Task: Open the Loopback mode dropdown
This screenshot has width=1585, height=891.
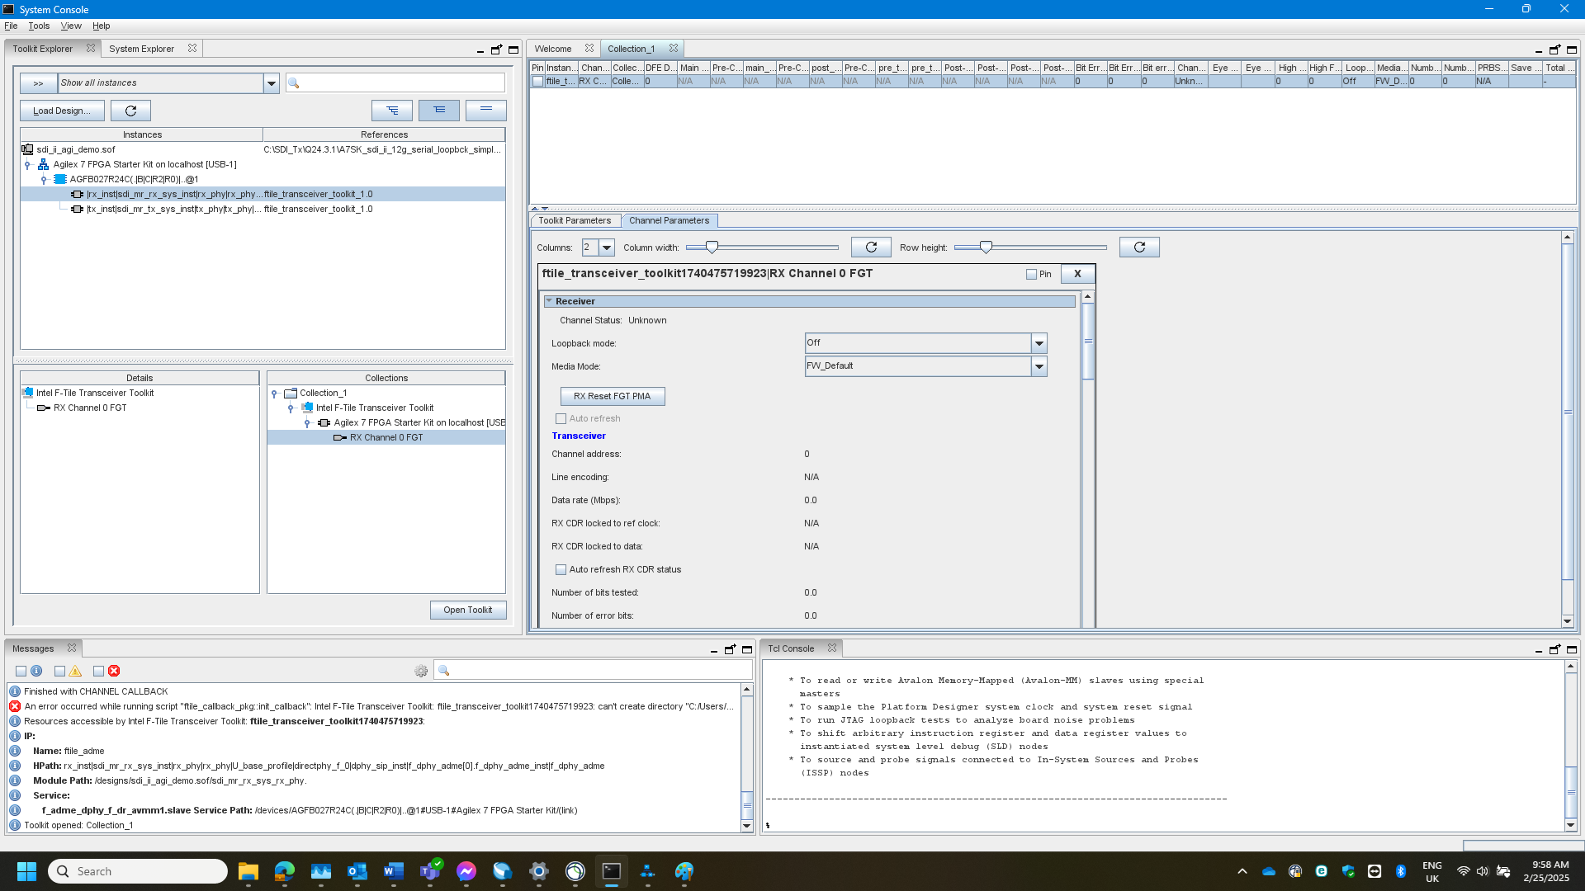Action: (1039, 343)
